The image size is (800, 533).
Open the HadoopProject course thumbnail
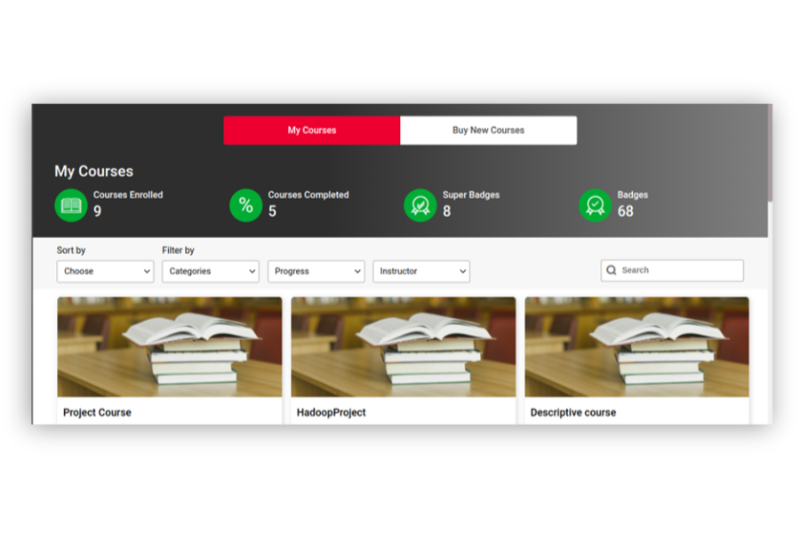(x=403, y=346)
